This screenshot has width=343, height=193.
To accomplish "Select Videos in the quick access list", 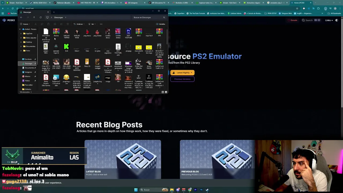I will (x=27, y=81).
